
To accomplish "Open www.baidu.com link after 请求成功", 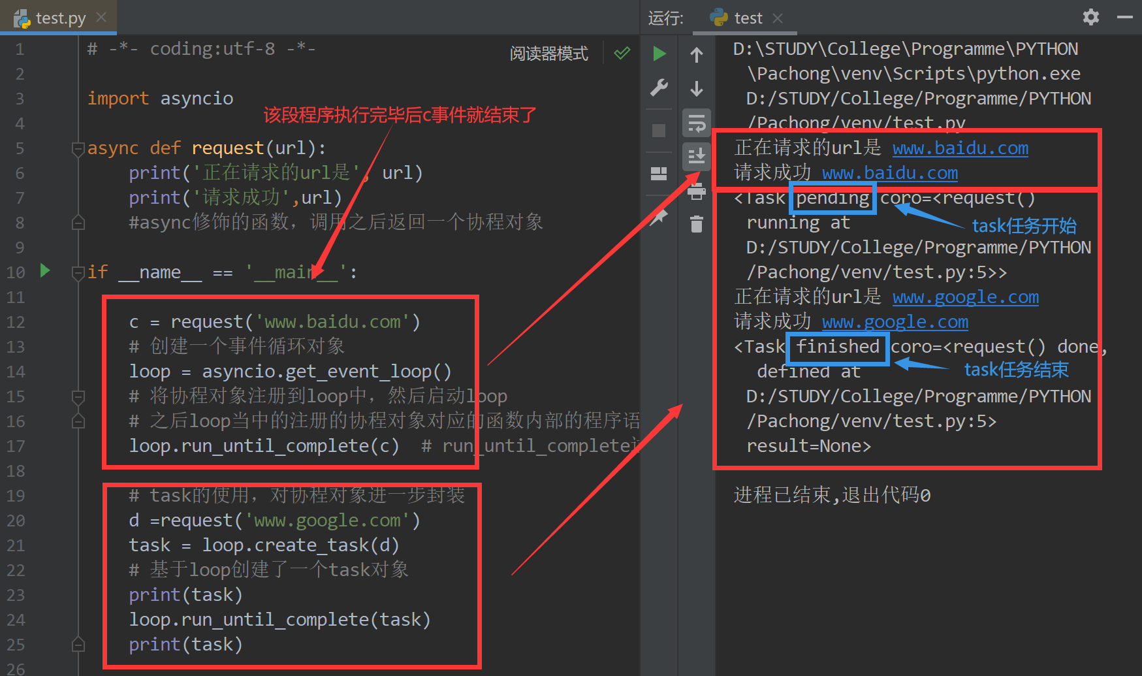I will click(x=890, y=173).
